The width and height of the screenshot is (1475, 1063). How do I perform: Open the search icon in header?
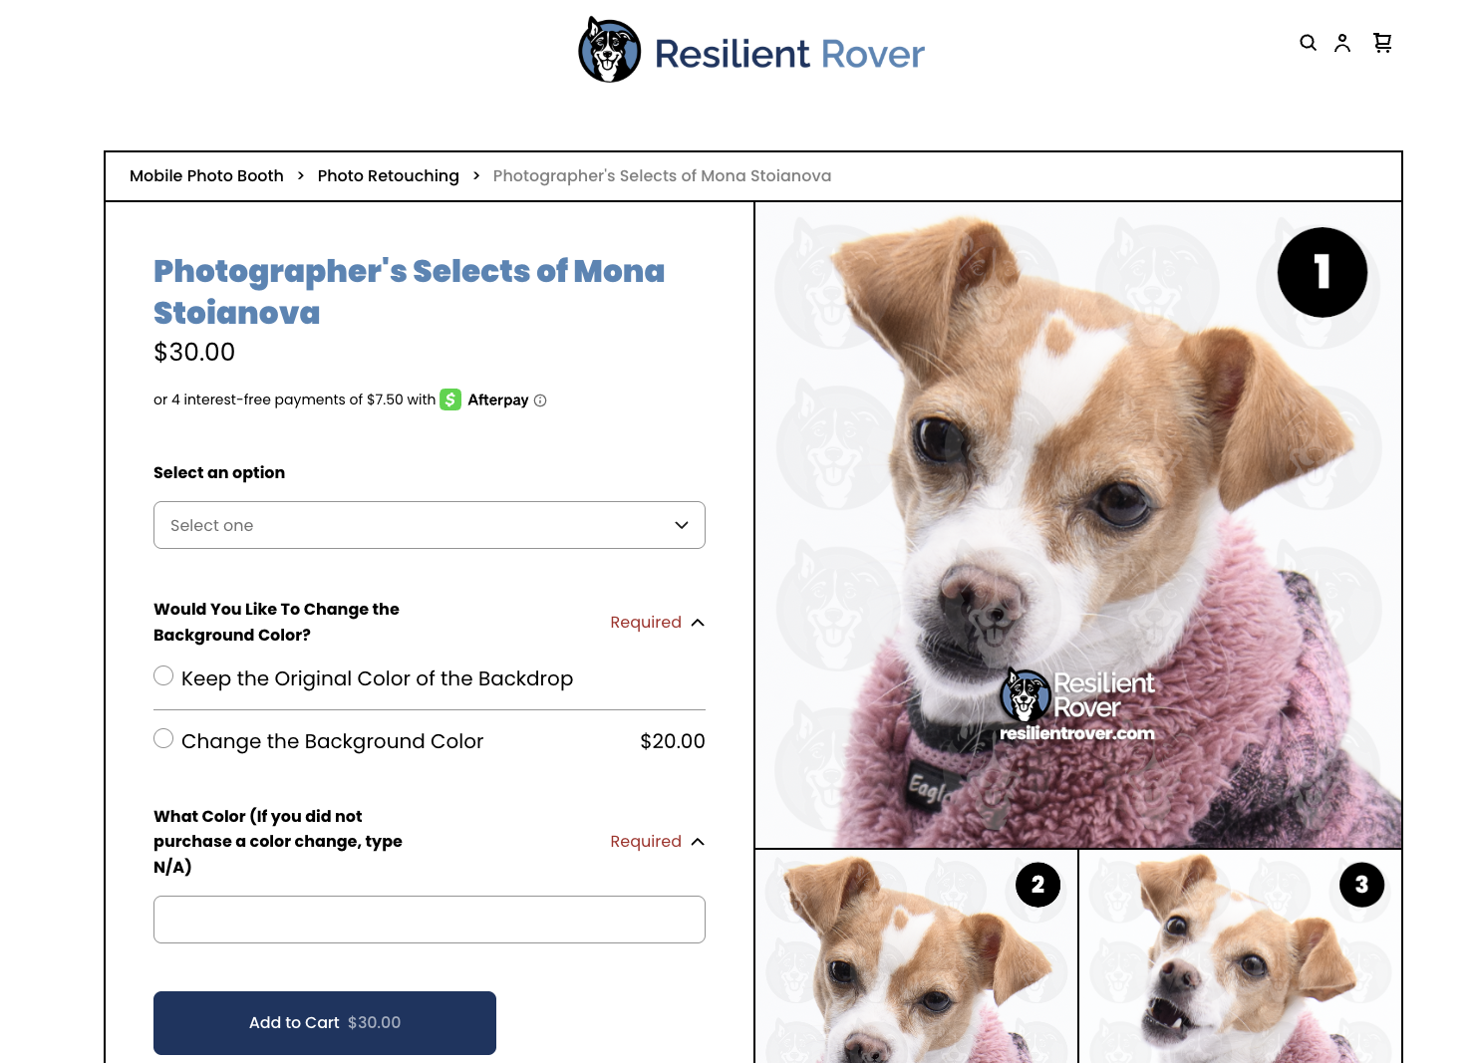(1308, 43)
